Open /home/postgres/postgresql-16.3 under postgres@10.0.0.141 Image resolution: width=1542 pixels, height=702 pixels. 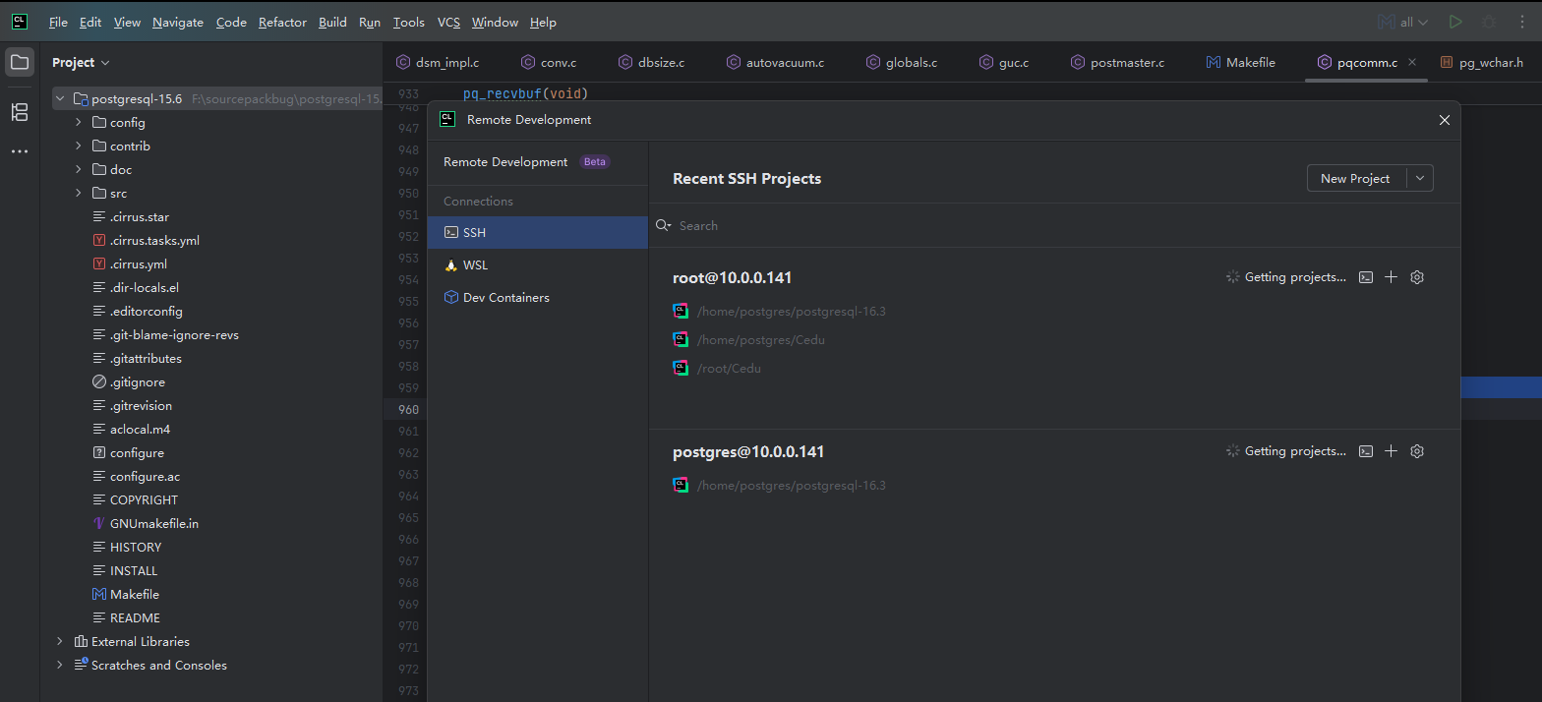coord(791,485)
